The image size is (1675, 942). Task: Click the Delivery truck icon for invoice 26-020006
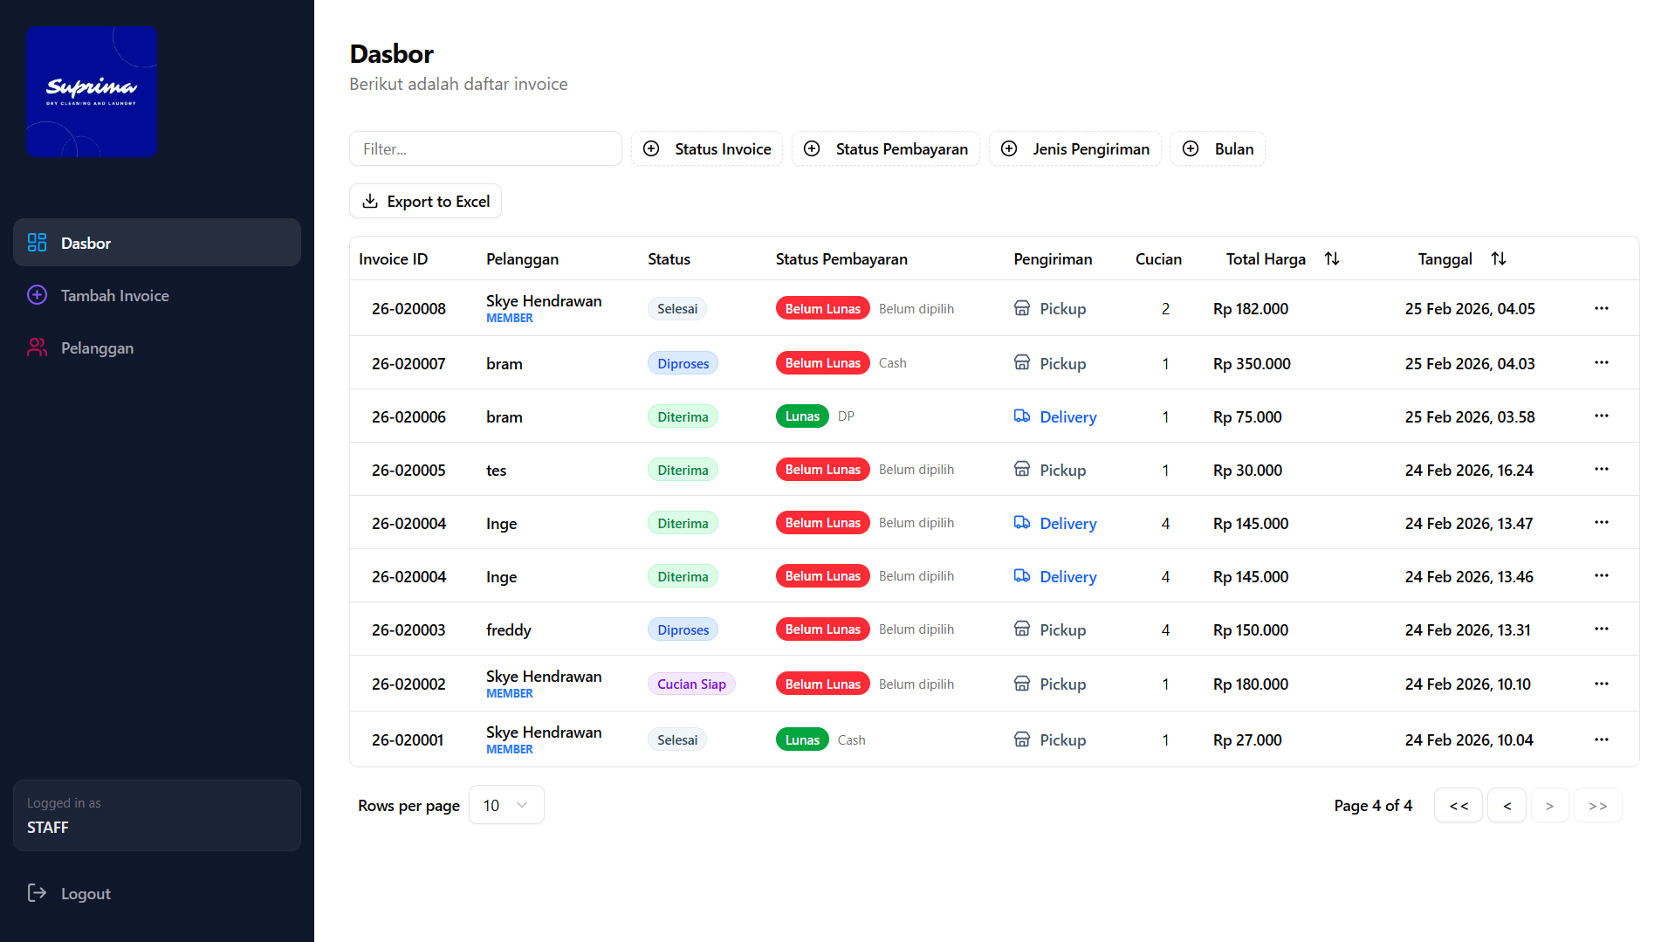coord(1021,416)
